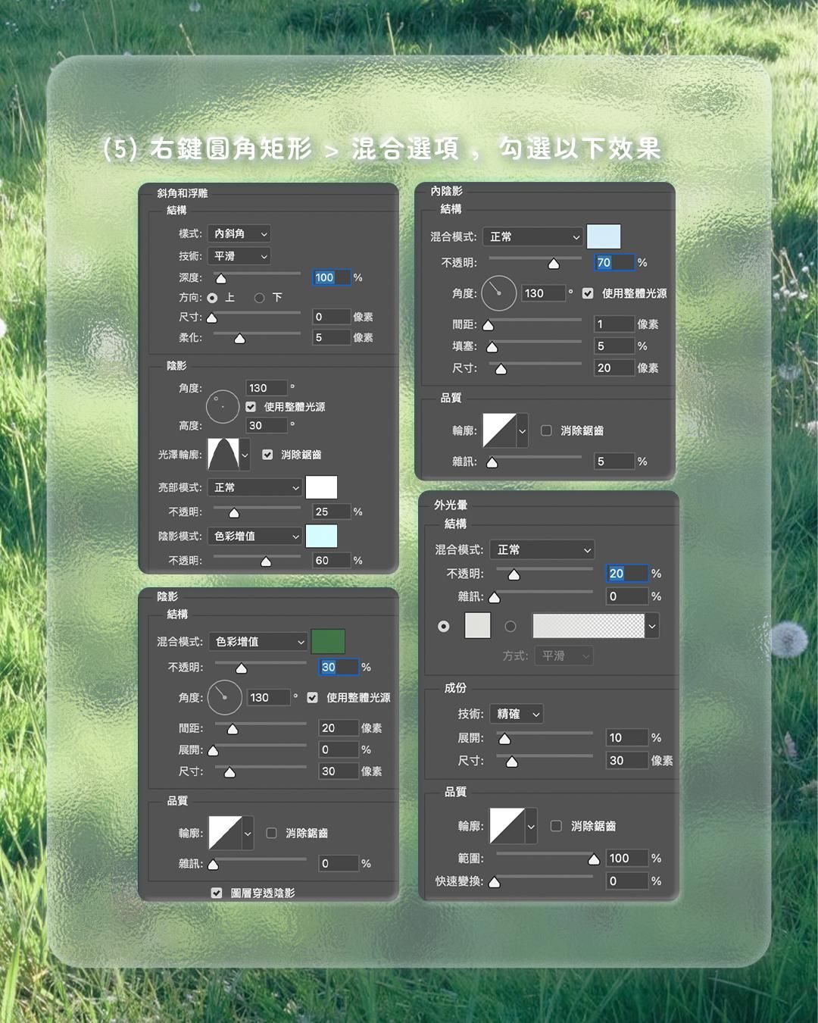Open the 技術 dropdown showing 平滑
Screen dimensions: 818x1023
pos(239,256)
